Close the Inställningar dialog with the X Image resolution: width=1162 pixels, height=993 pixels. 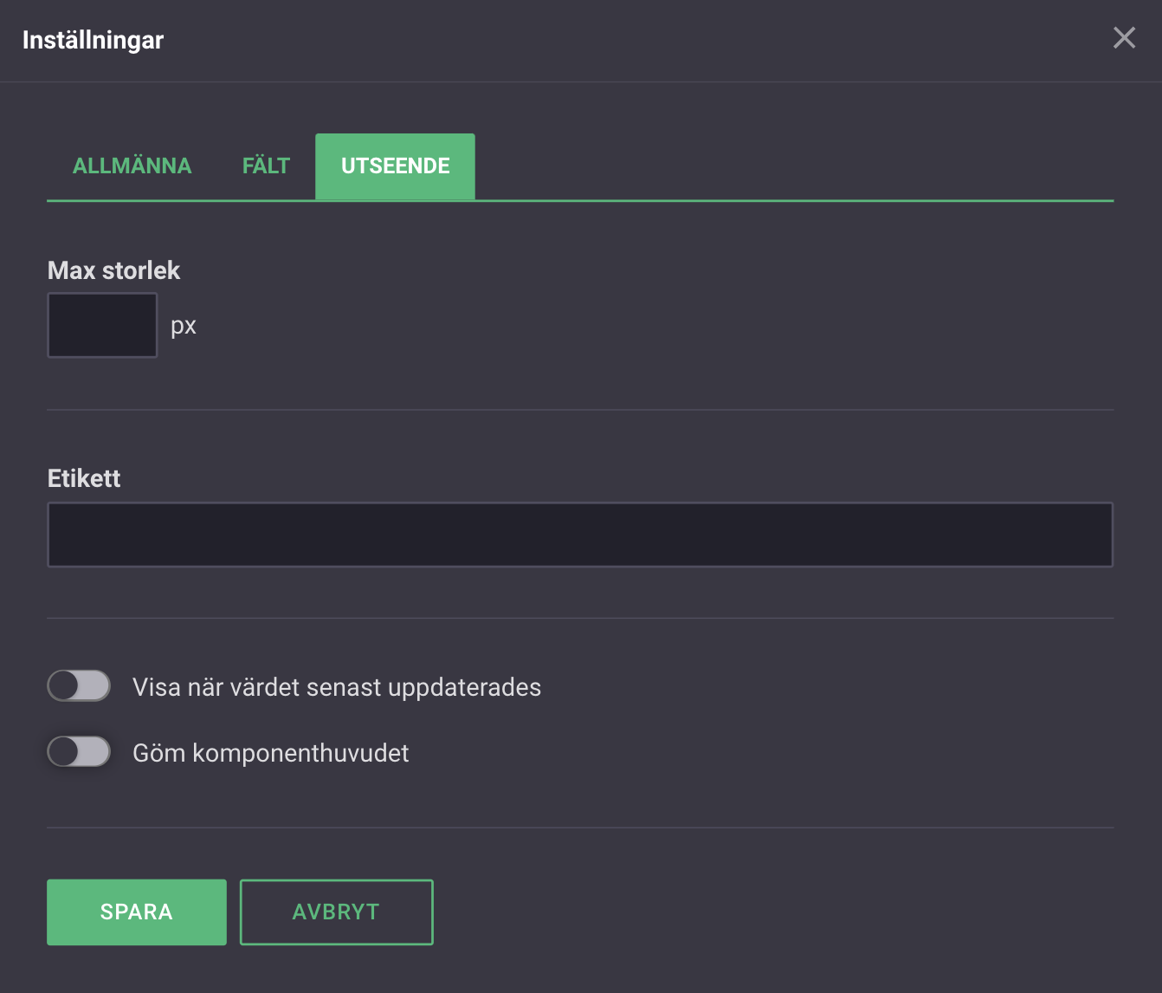(1124, 38)
